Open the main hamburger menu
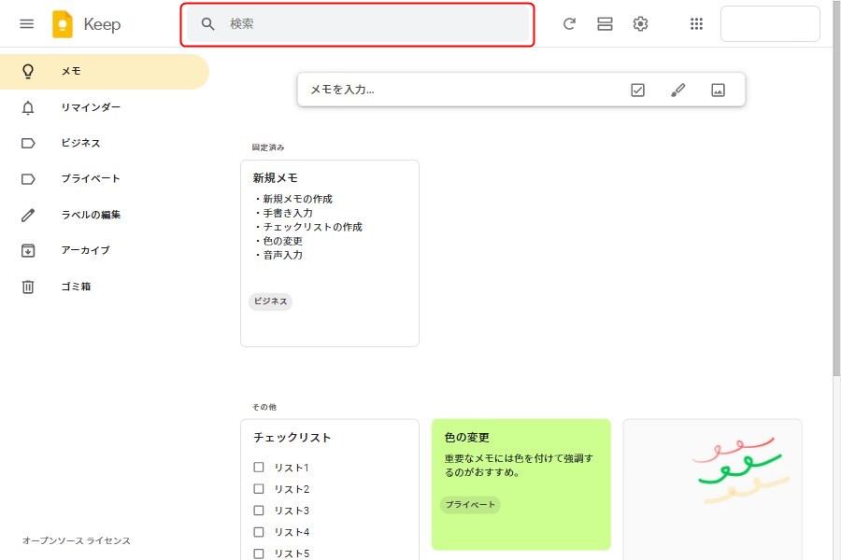841x560 pixels. click(27, 24)
